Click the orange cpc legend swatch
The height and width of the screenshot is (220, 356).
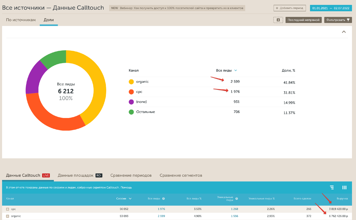point(131,92)
